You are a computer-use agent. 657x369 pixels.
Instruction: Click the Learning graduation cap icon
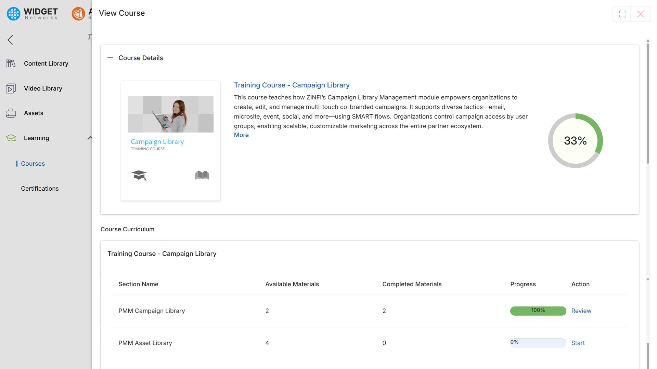click(x=11, y=138)
